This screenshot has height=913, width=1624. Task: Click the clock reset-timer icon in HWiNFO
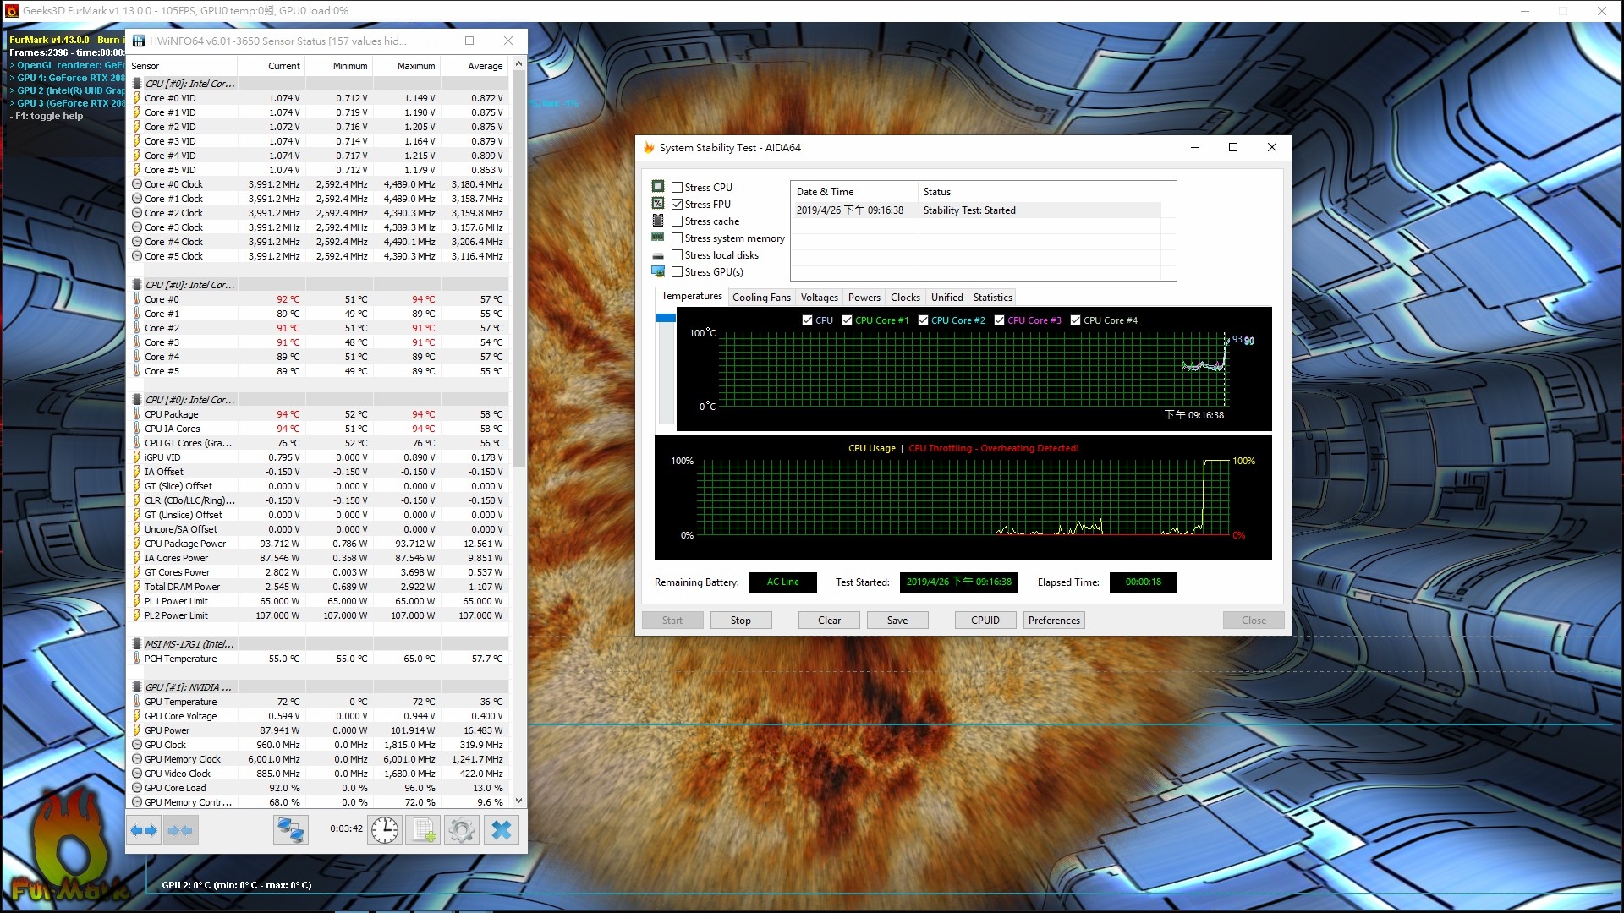tap(385, 830)
